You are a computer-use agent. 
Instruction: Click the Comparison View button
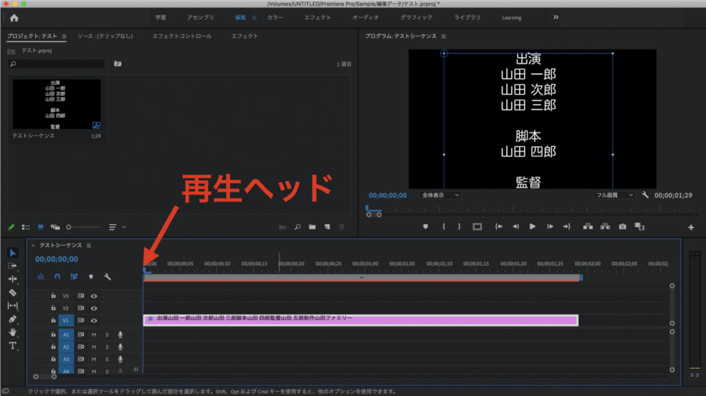click(x=639, y=226)
